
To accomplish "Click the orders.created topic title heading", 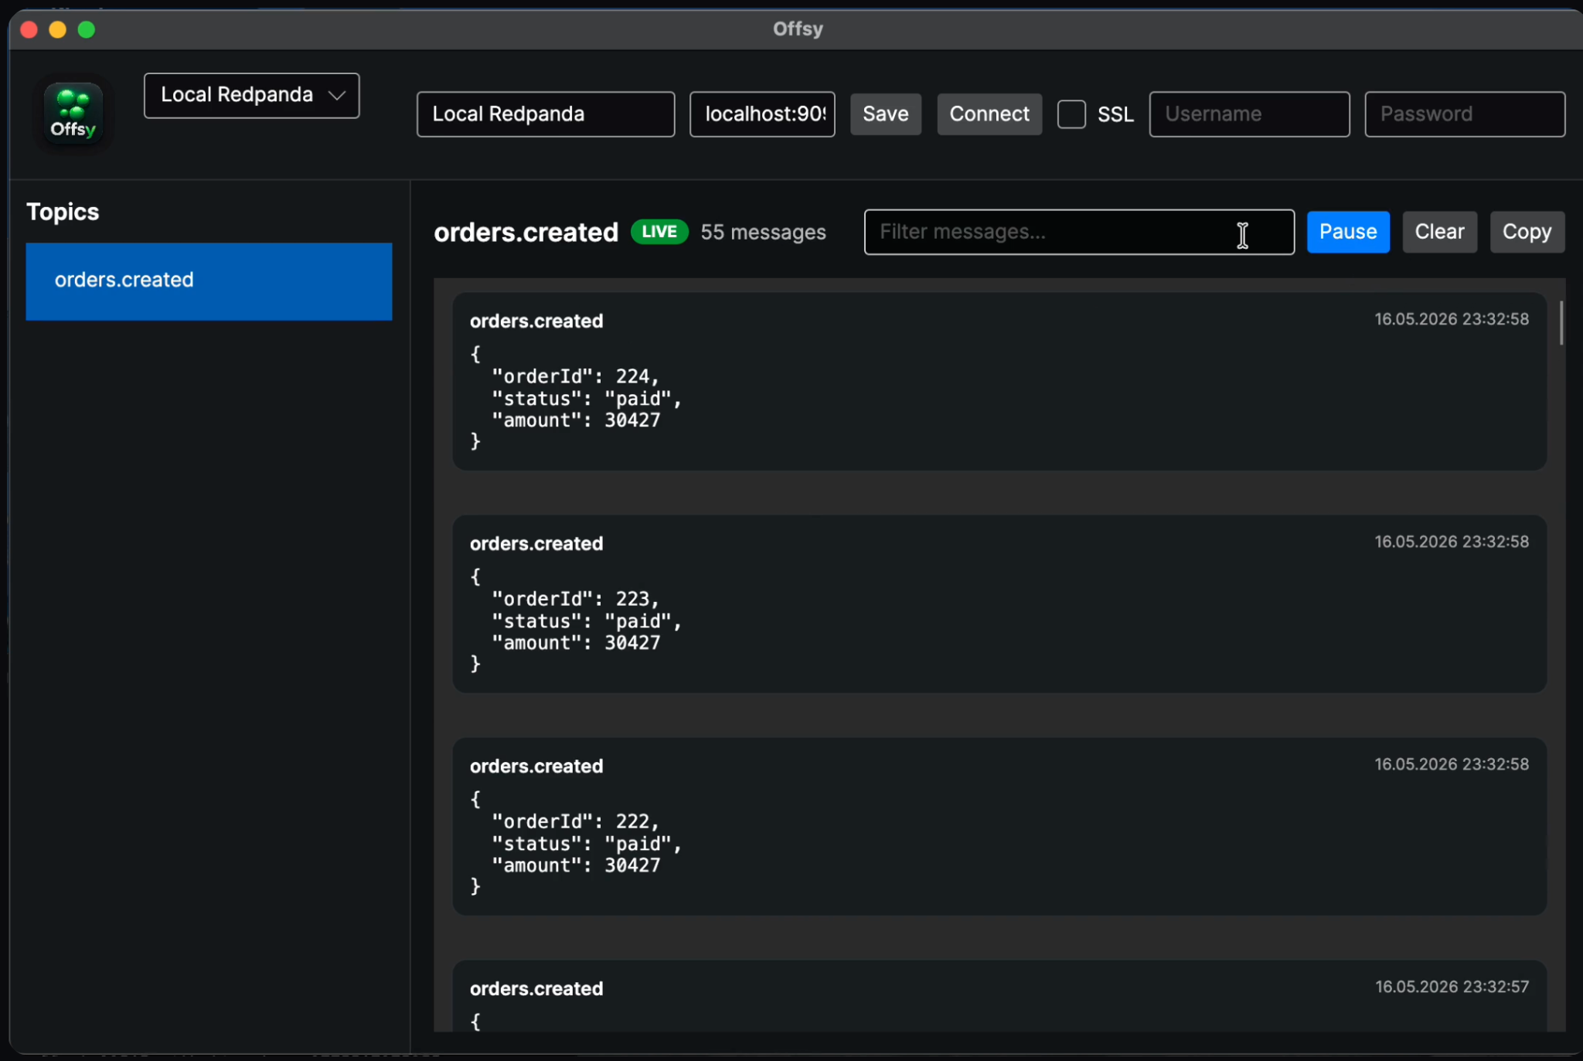I will 526,232.
